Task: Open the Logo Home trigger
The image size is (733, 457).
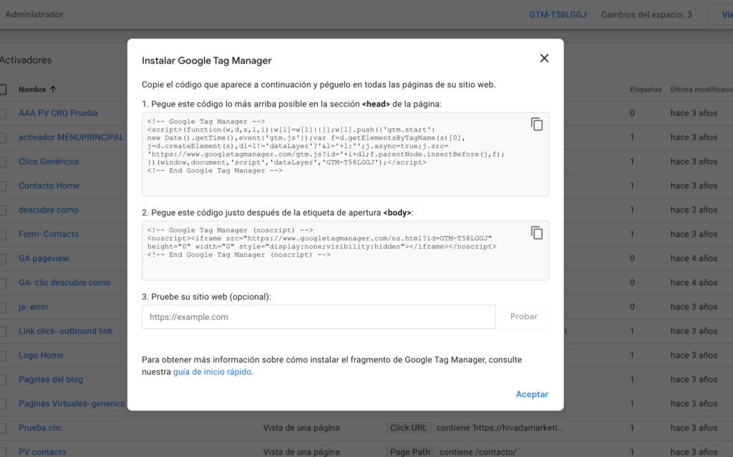Action: tap(41, 355)
